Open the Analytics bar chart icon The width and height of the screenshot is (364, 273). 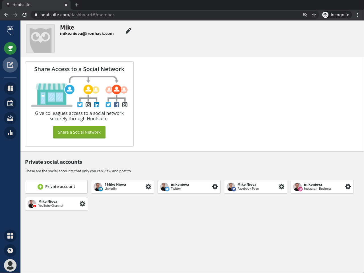pyautogui.click(x=10, y=133)
